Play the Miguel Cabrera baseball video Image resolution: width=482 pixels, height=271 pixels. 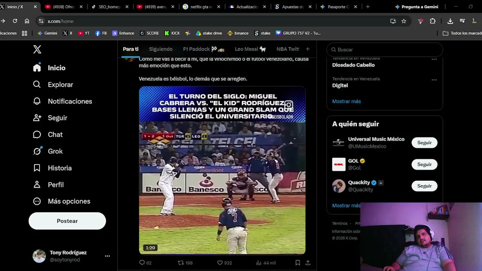[x=222, y=170]
